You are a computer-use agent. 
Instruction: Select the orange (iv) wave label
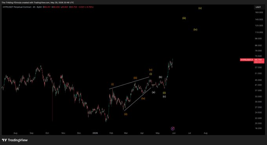[x=143, y=99]
